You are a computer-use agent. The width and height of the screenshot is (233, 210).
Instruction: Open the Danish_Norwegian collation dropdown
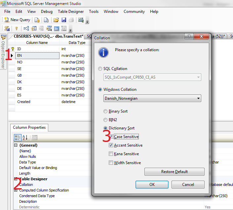(152, 98)
